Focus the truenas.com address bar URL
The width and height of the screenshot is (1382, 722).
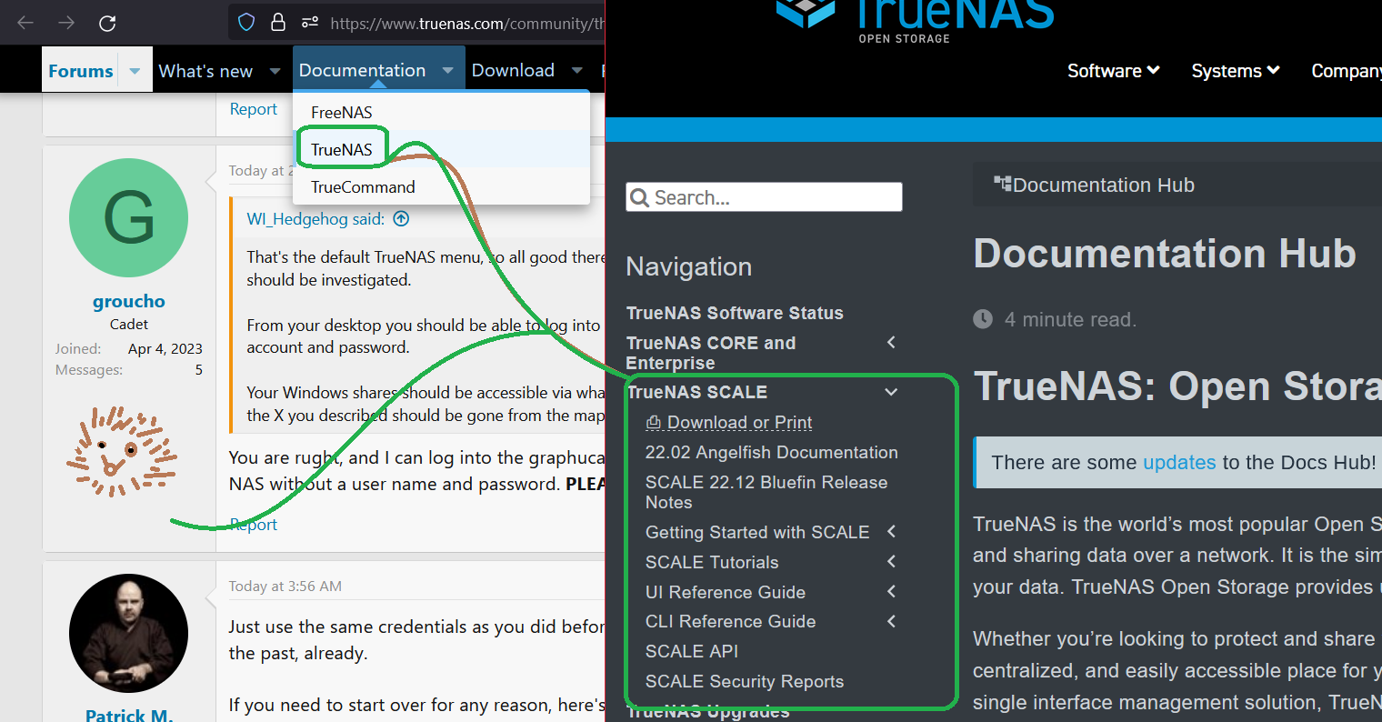[466, 24]
